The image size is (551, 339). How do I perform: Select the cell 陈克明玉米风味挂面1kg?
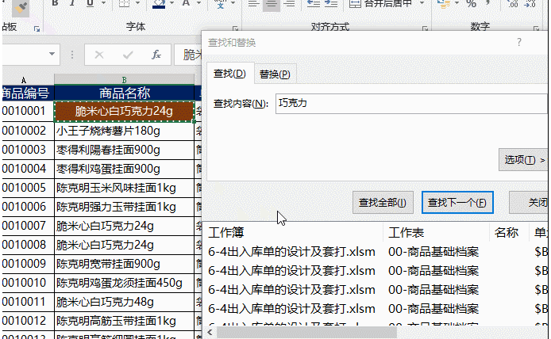[125, 189]
